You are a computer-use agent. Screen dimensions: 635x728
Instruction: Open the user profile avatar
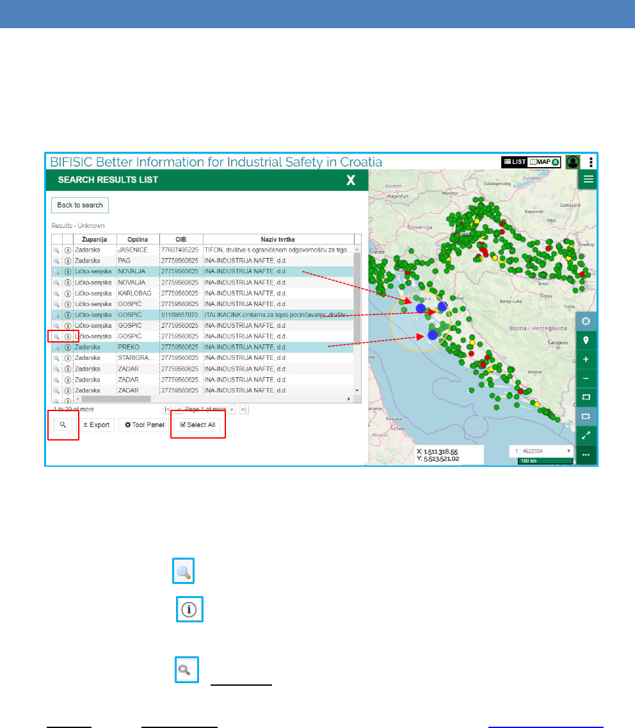[573, 161]
